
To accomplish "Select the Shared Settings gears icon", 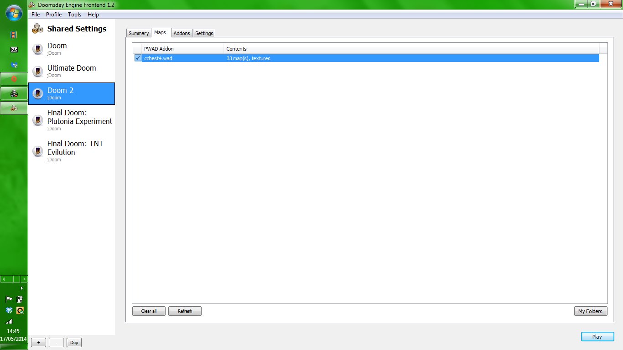I will 37,29.
